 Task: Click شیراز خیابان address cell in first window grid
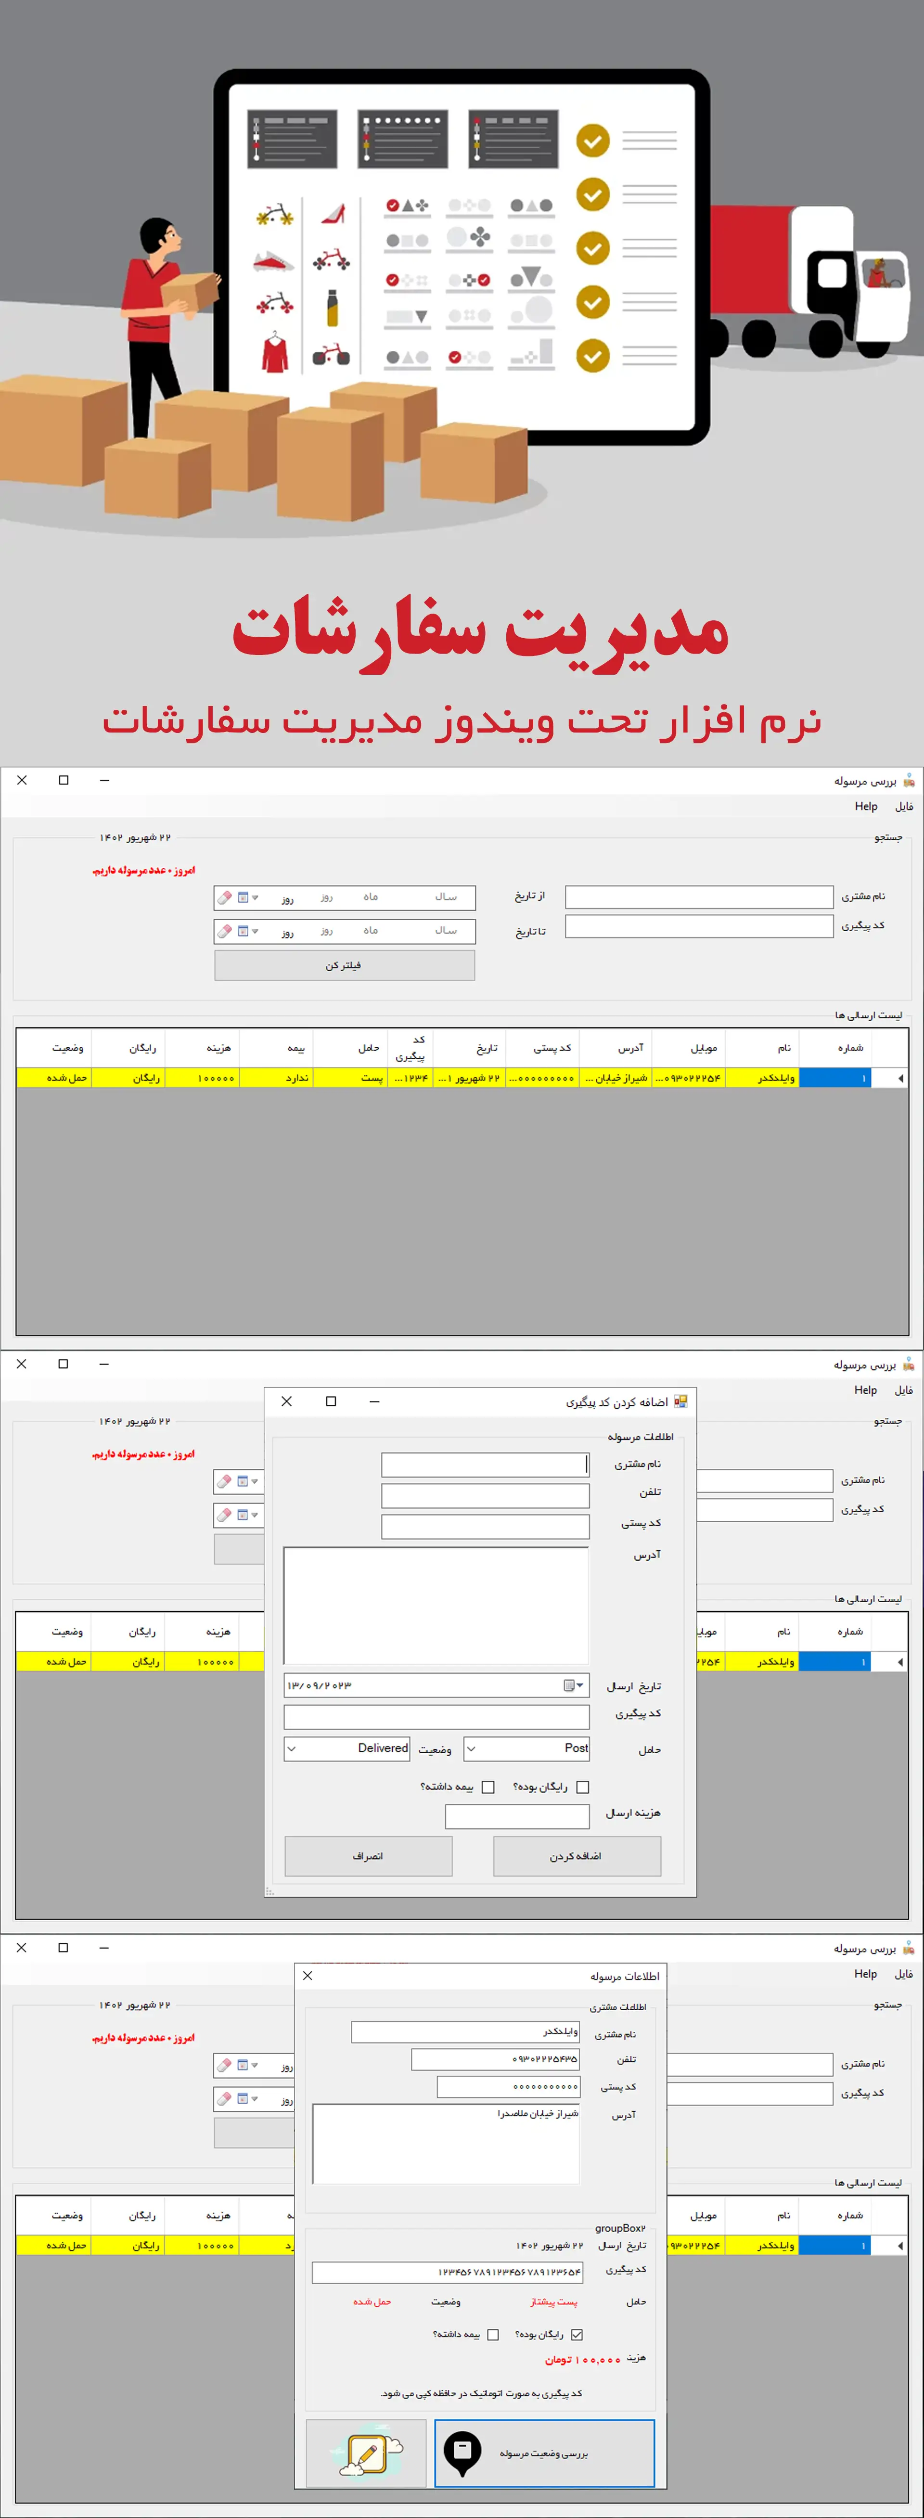(616, 1077)
